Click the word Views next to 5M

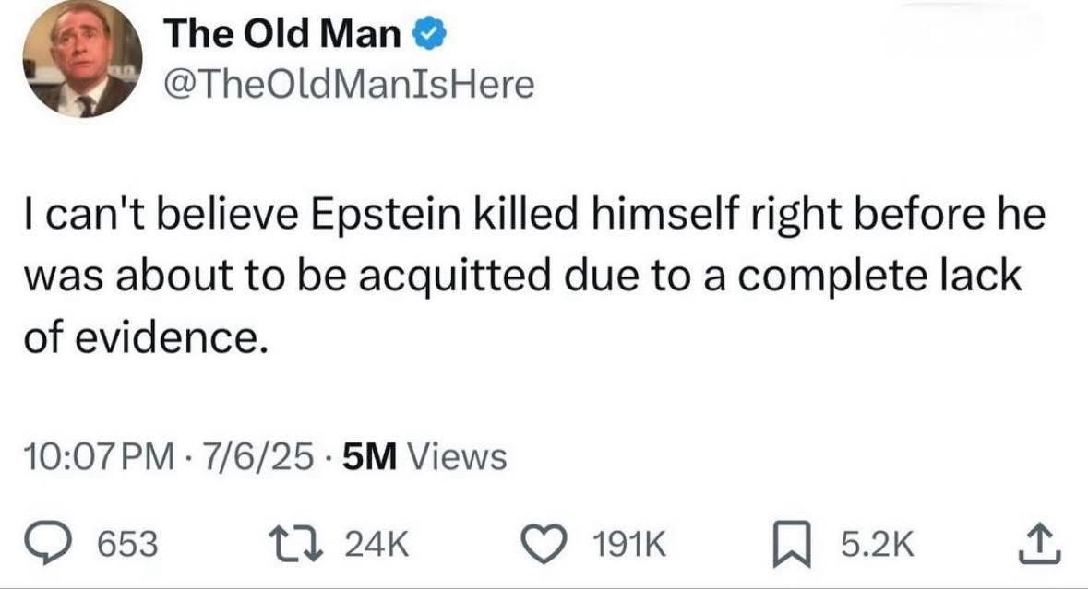457,456
